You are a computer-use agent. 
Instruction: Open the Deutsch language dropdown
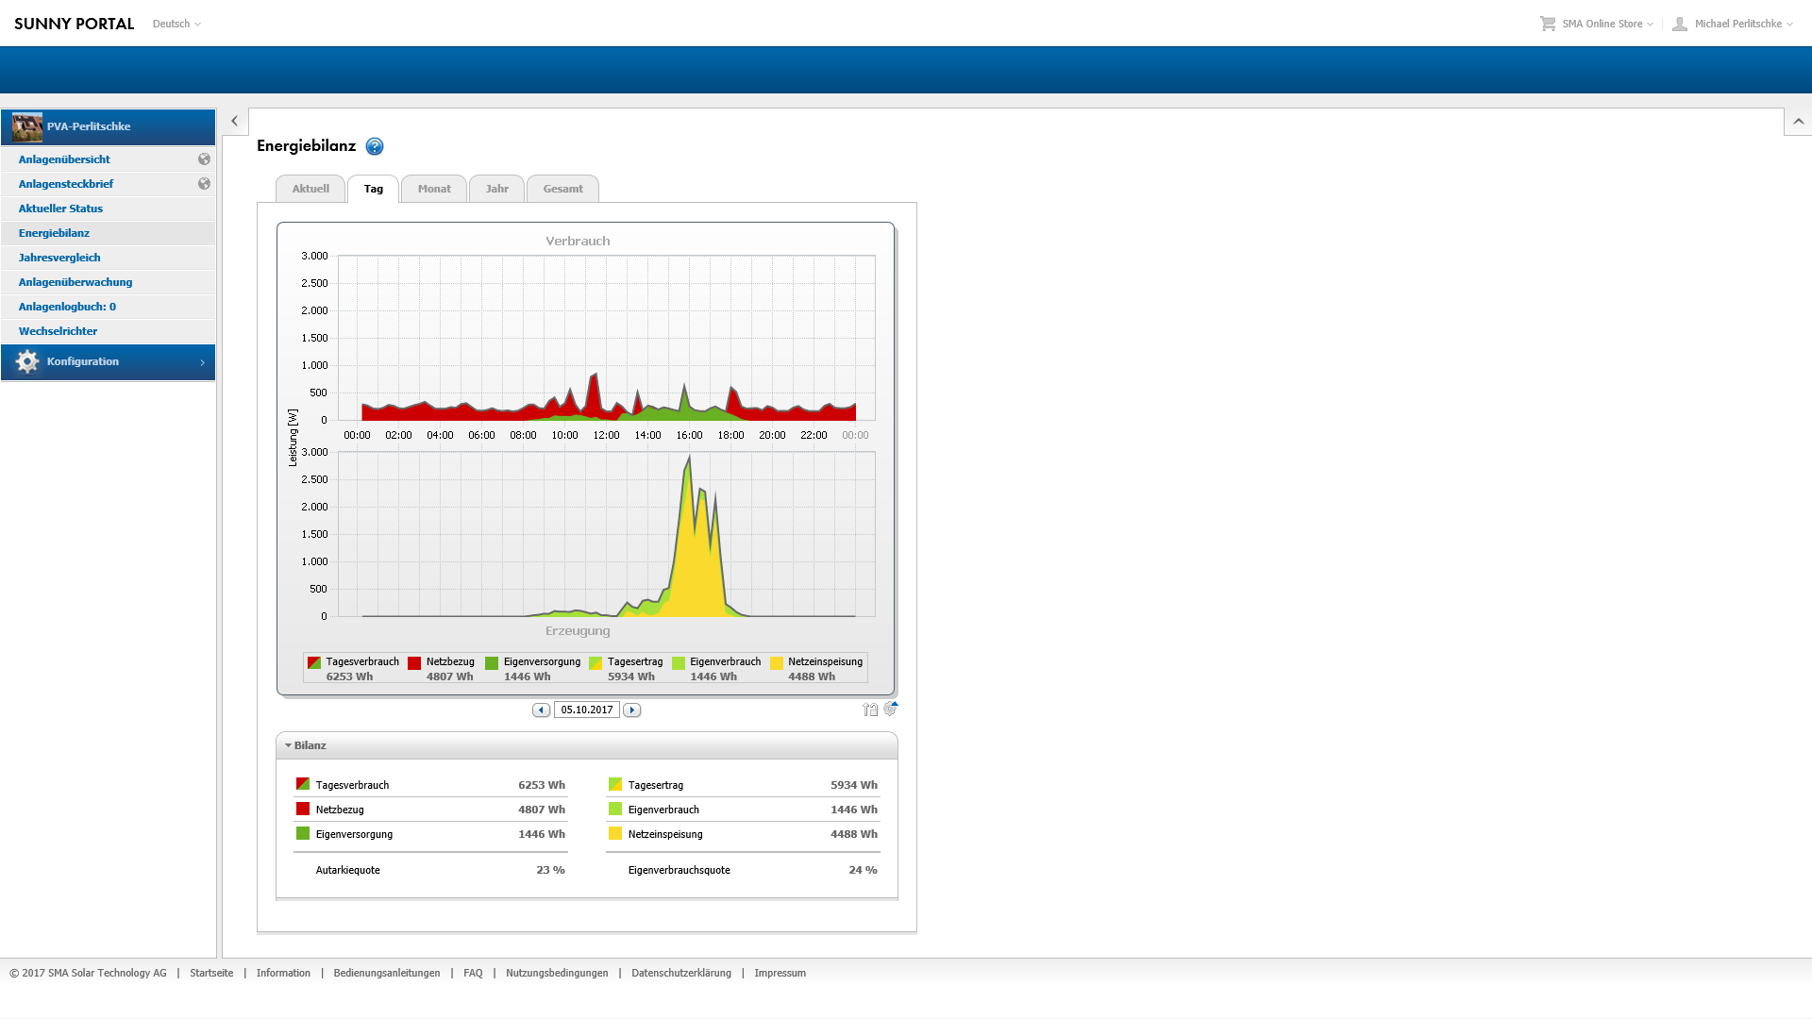coord(176,24)
